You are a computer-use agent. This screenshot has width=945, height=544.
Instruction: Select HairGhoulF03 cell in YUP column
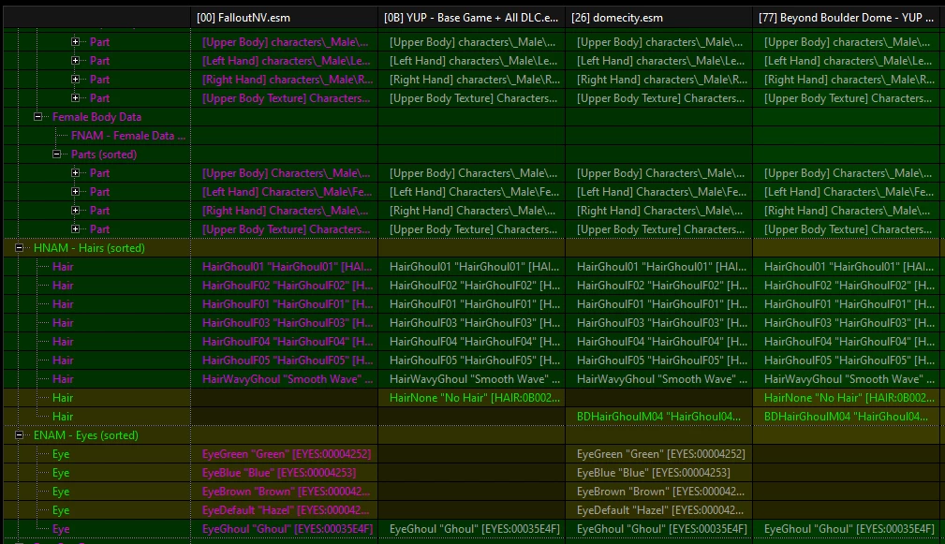tap(472, 323)
